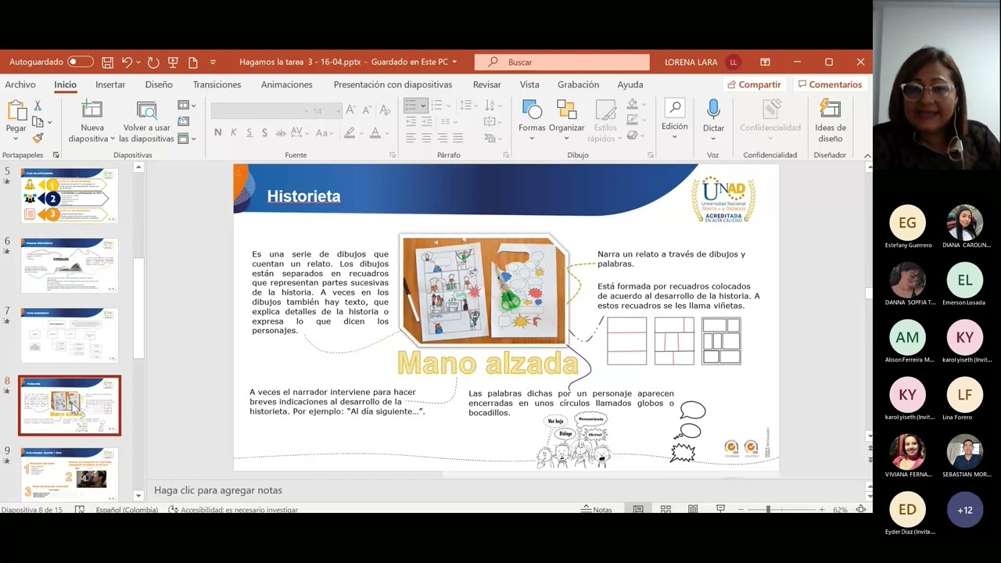Toggle bold (N) formatting
Screen dimensions: 1001x563
tap(217, 133)
